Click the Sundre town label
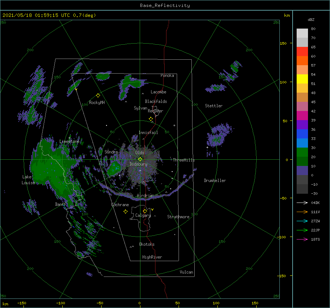 (111, 152)
